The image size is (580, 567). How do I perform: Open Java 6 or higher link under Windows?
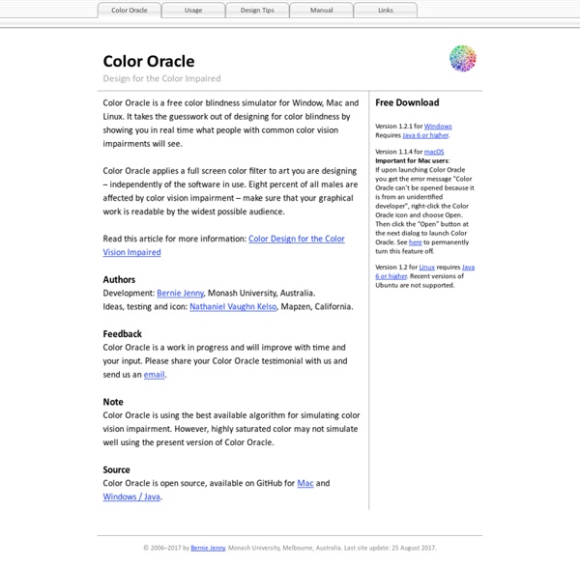pyautogui.click(x=425, y=135)
